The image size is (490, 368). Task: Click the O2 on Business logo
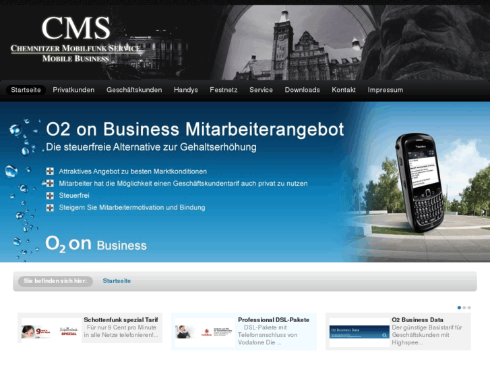coord(96,244)
